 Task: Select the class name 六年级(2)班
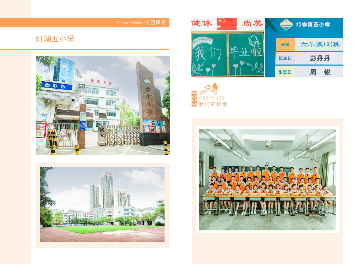(x=320, y=44)
